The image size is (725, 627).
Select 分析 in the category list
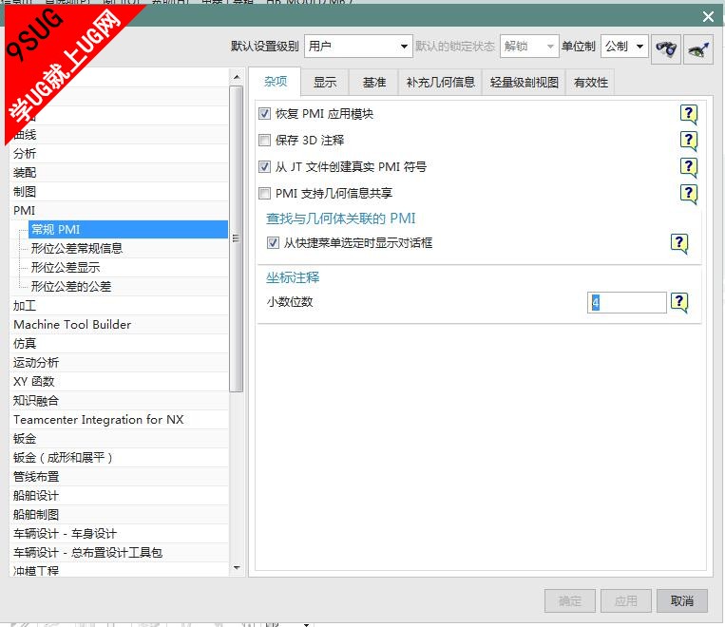119,154
